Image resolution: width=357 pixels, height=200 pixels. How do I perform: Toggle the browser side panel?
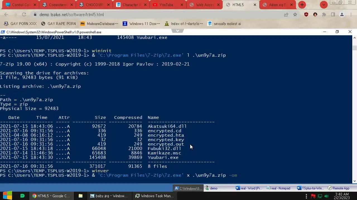click(x=333, y=15)
